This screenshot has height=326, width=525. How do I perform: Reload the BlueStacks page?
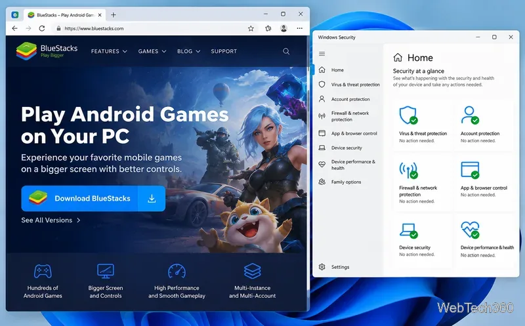(x=42, y=28)
